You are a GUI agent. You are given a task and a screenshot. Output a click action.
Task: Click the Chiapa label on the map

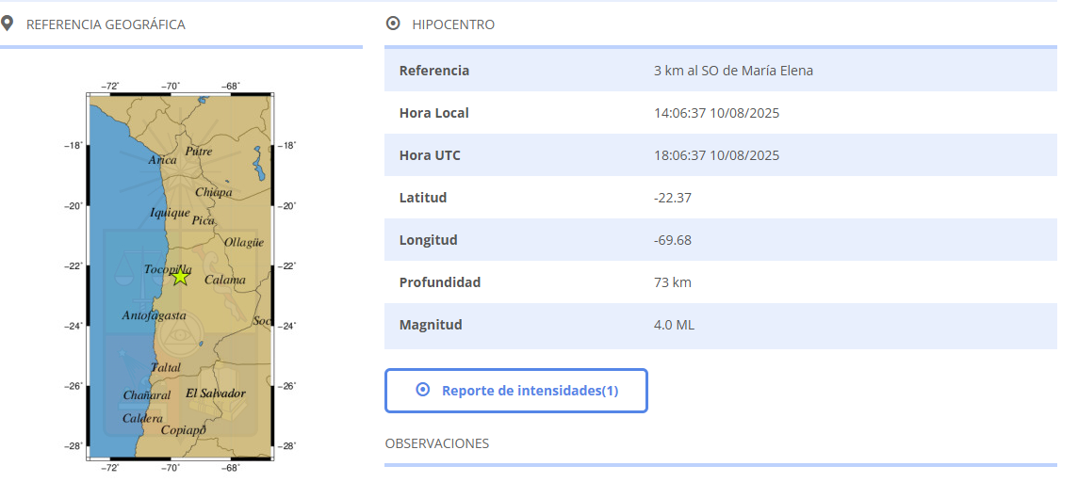(x=214, y=192)
